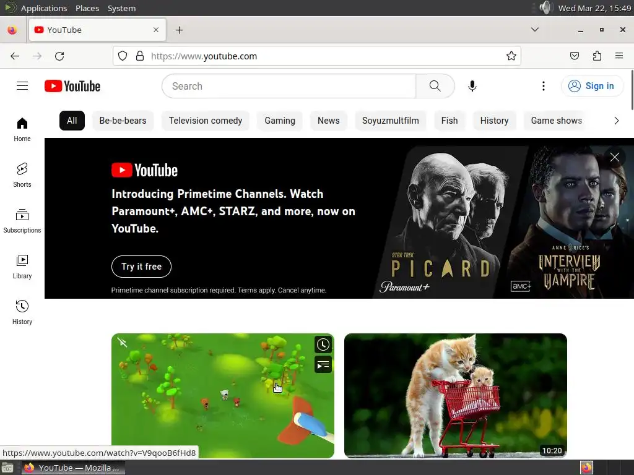Click the Sign in button
The image size is (634, 475).
(x=592, y=86)
